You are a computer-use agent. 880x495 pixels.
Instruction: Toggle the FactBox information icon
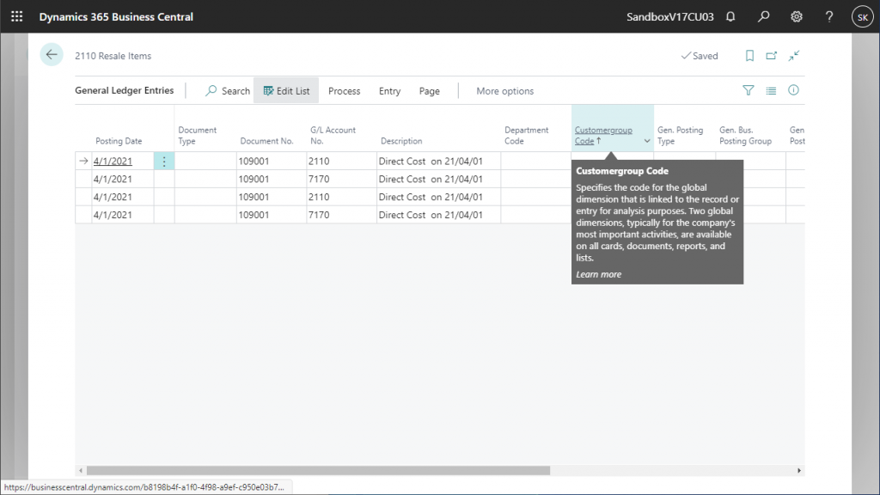[794, 90]
